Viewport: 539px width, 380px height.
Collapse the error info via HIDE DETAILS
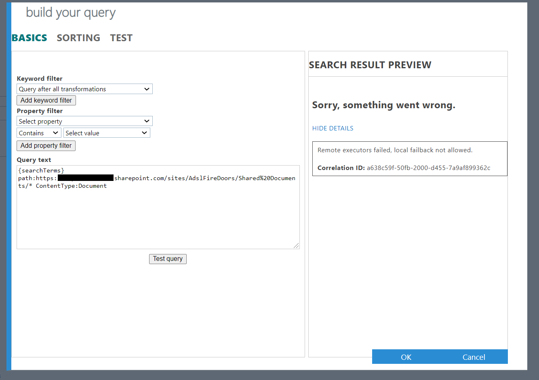click(333, 128)
